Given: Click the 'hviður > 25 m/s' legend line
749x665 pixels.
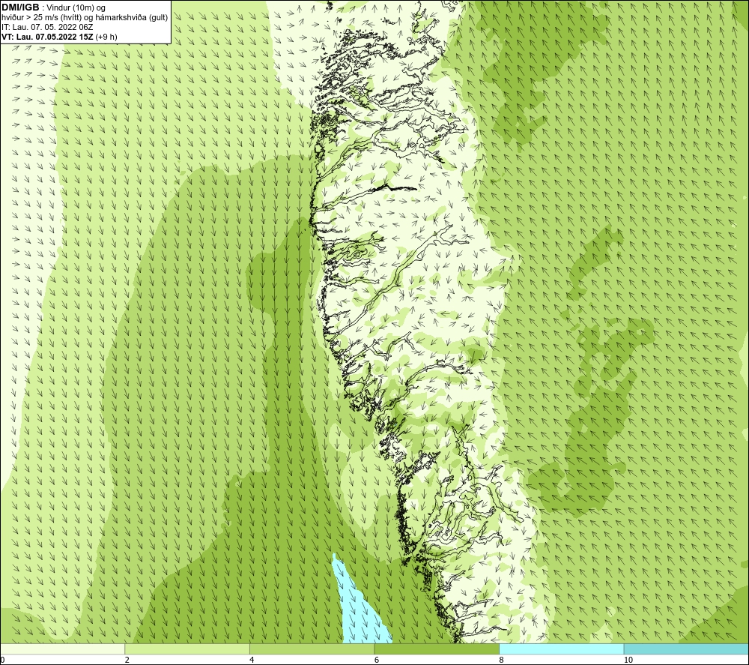Looking at the screenshot, I should [85, 18].
